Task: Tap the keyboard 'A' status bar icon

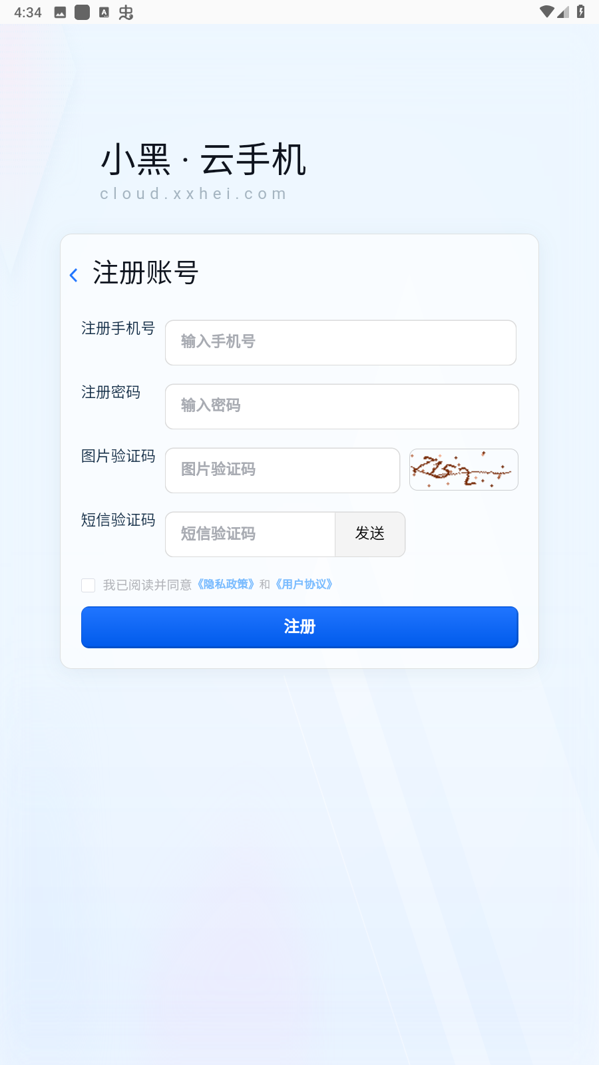Action: tap(104, 12)
